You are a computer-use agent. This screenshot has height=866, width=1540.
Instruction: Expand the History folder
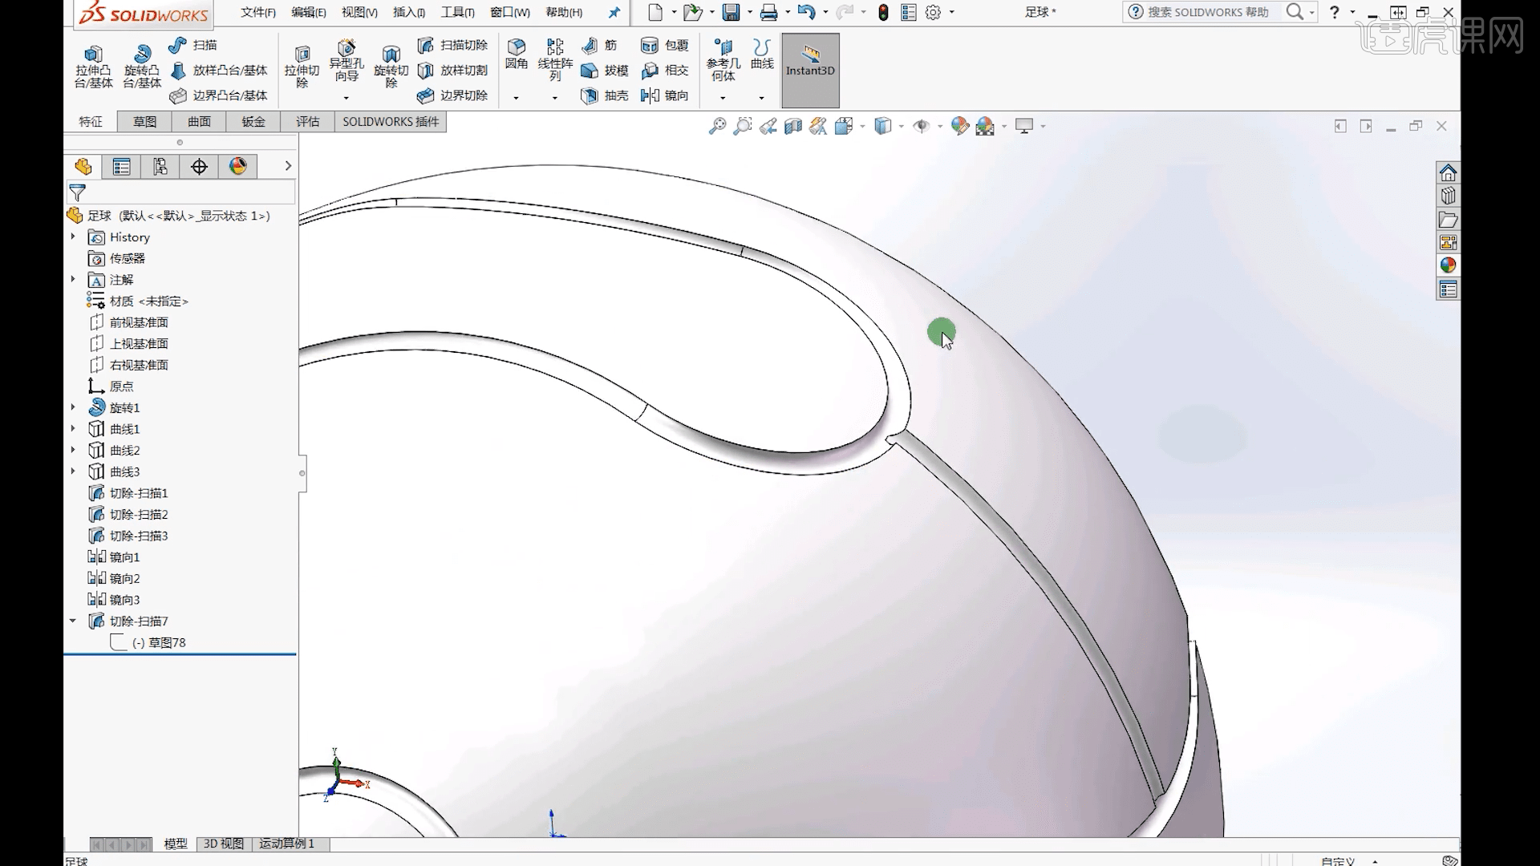[73, 237]
